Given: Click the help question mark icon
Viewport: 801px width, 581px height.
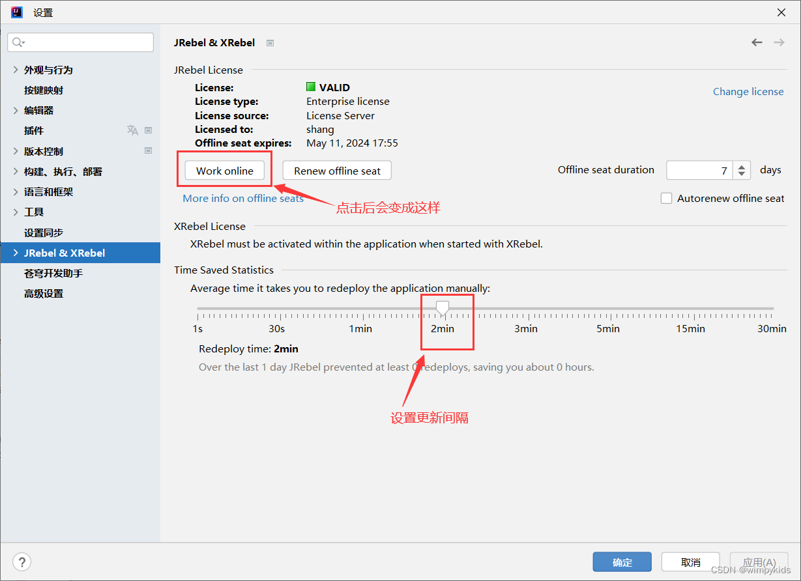Looking at the screenshot, I should click(x=22, y=562).
